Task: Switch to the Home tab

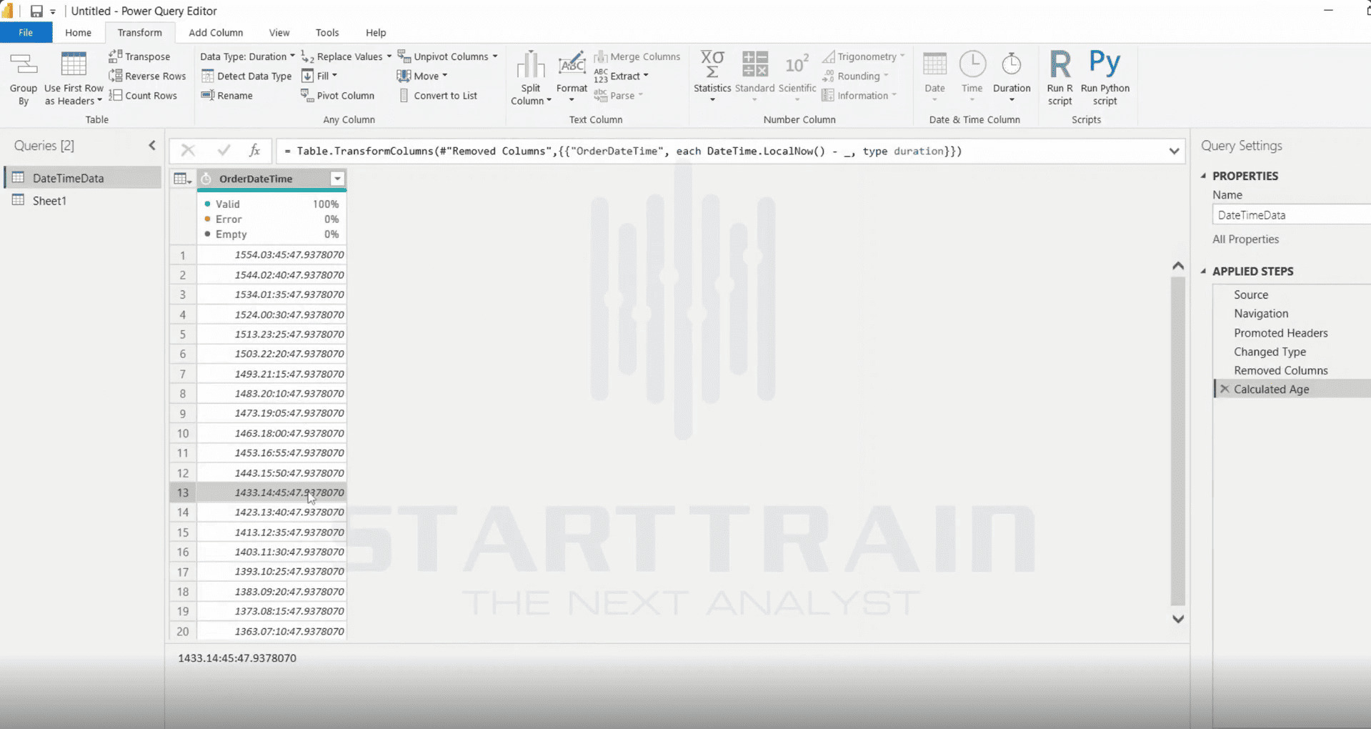Action: [78, 33]
